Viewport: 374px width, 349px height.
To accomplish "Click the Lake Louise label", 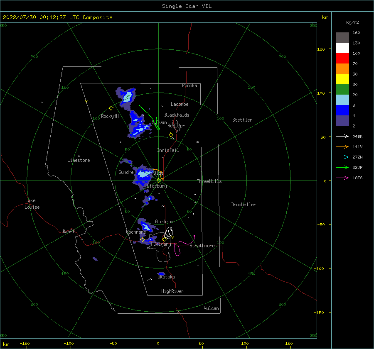I will [32, 204].
